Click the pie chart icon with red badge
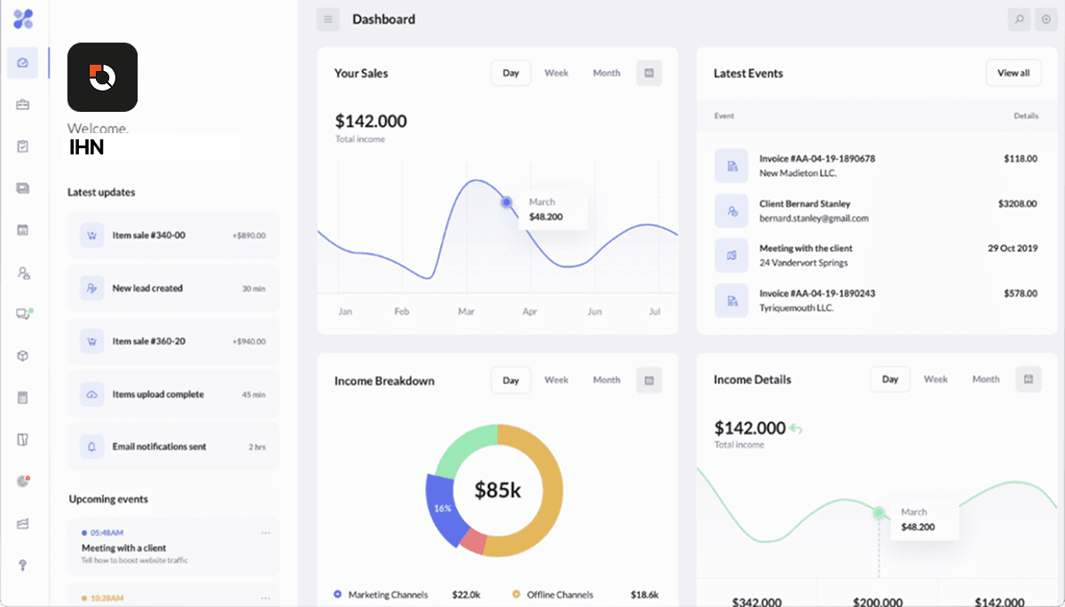 pyautogui.click(x=23, y=481)
